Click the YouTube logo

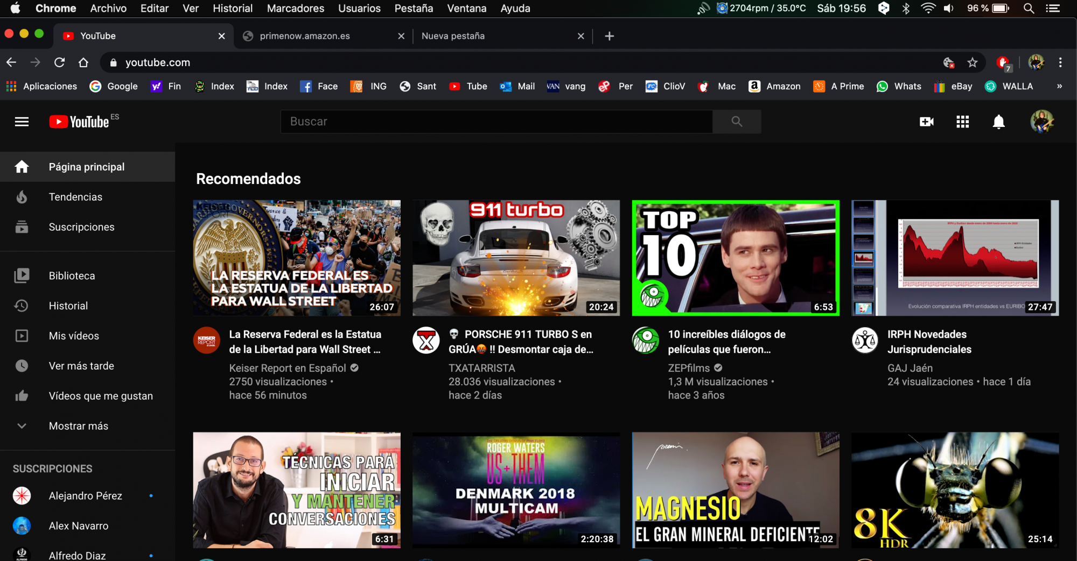79,122
